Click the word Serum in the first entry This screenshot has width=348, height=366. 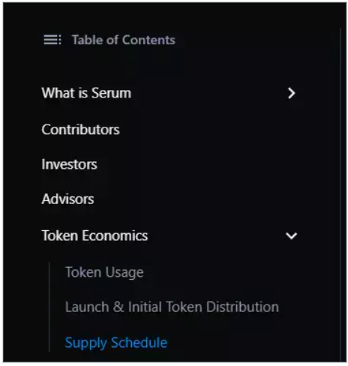(111, 93)
